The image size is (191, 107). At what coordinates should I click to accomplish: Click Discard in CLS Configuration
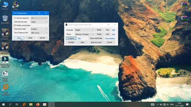42,38
